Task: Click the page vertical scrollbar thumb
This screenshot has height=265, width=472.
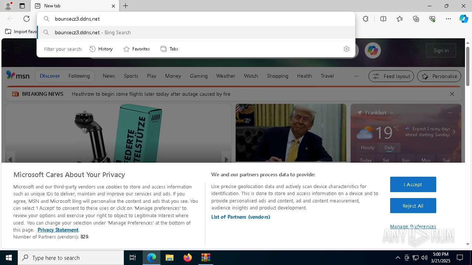Action: pos(468,66)
